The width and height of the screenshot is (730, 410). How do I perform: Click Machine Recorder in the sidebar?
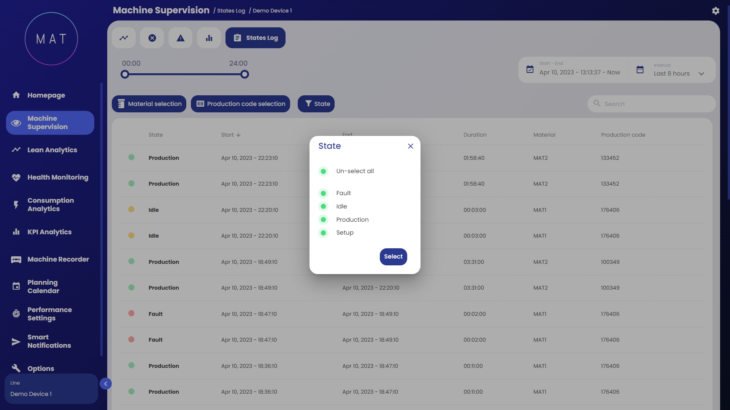[58, 259]
